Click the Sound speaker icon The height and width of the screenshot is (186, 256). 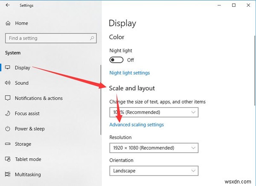click(8, 83)
